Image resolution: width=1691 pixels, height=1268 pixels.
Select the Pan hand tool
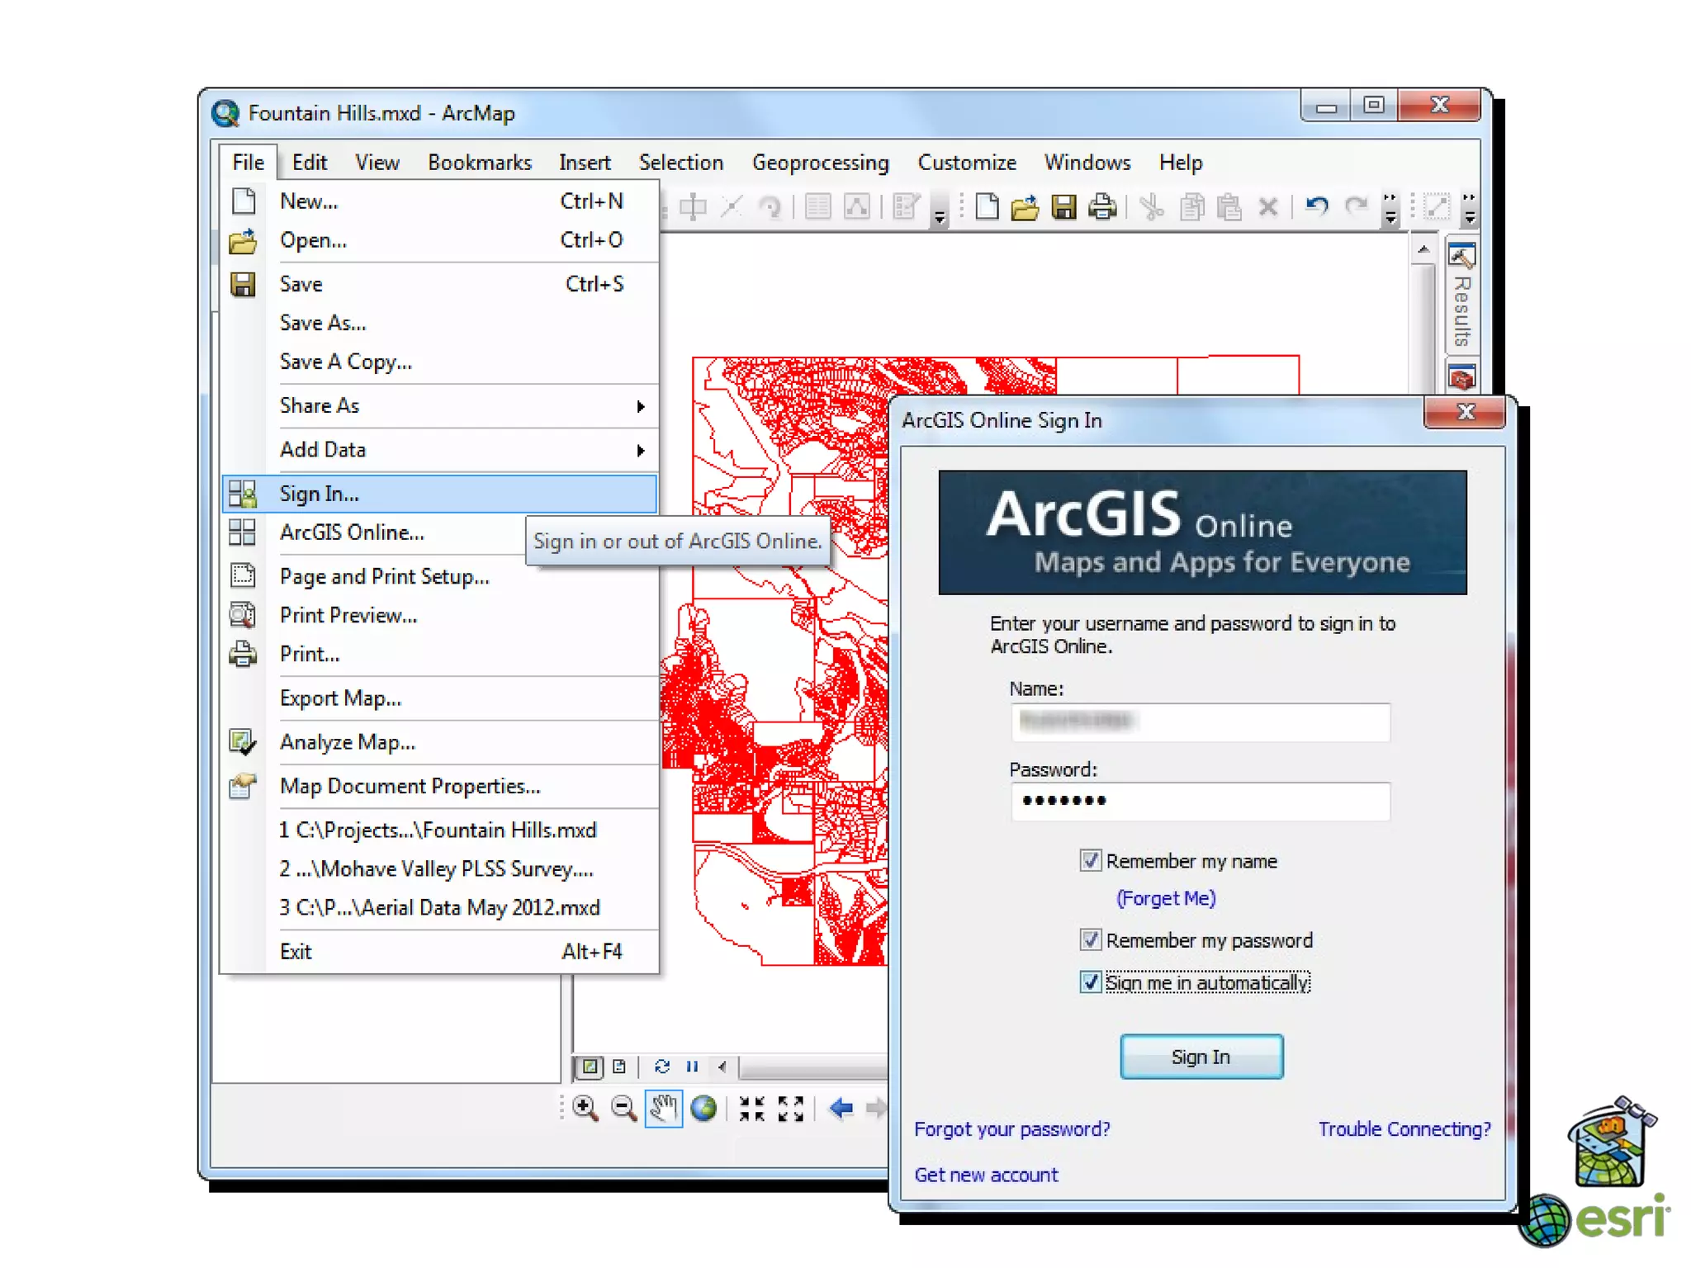click(663, 1109)
